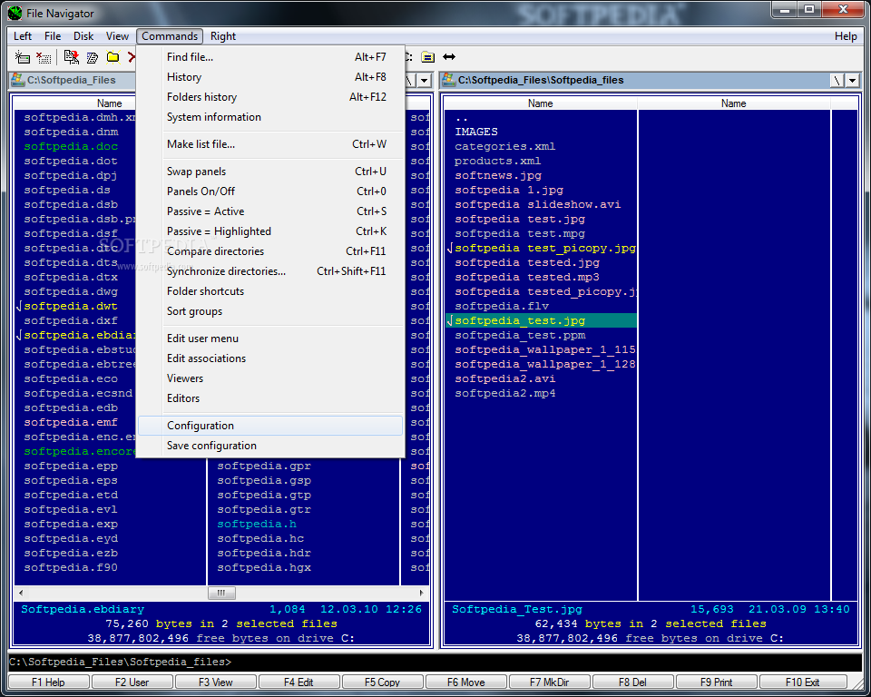Select Swap panels command
The width and height of the screenshot is (871, 697).
[x=270, y=172]
